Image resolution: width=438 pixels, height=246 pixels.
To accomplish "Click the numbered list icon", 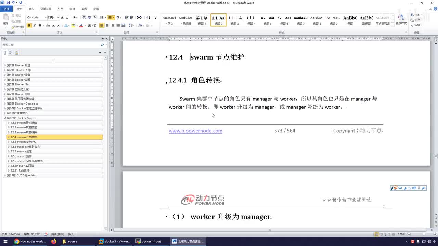I will pos(109,17).
